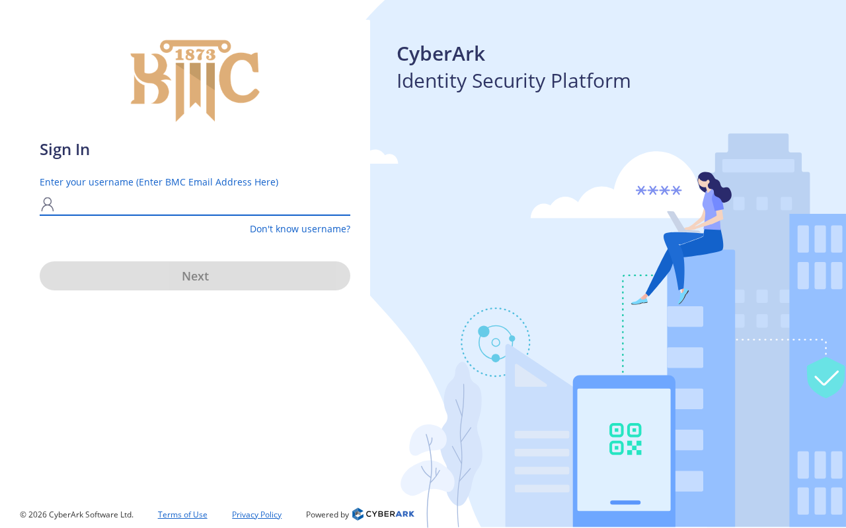Click the QR code icon on phone illustration
The image size is (846, 528).
point(625,439)
